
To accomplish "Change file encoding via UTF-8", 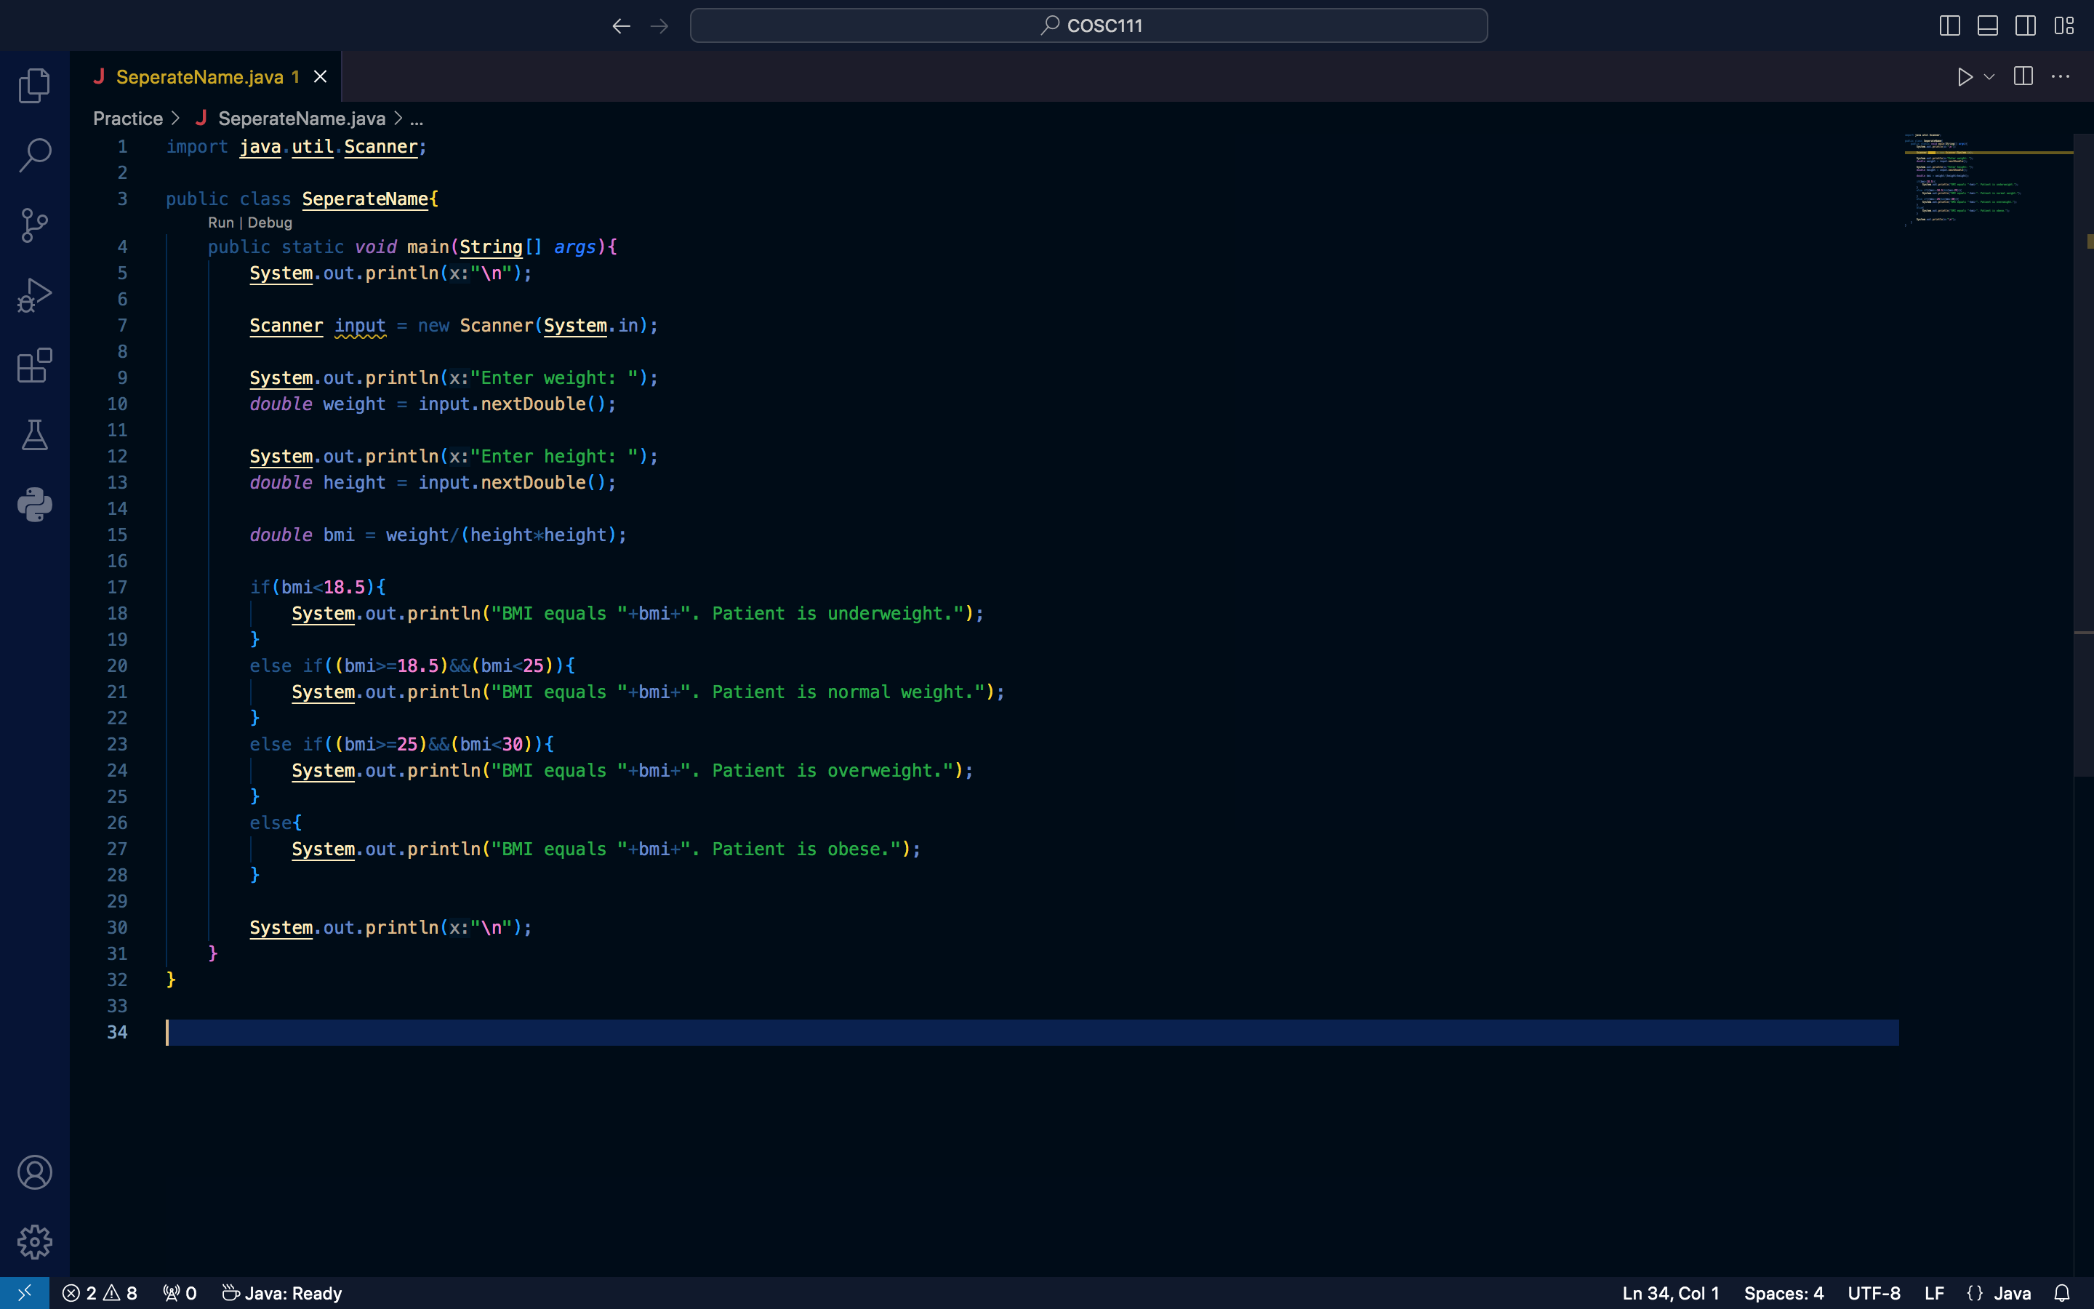I will tap(1874, 1292).
